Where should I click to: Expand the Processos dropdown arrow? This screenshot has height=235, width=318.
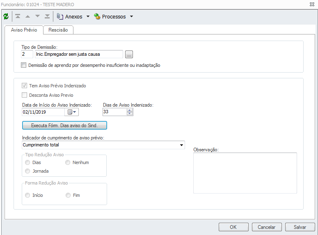point(131,16)
